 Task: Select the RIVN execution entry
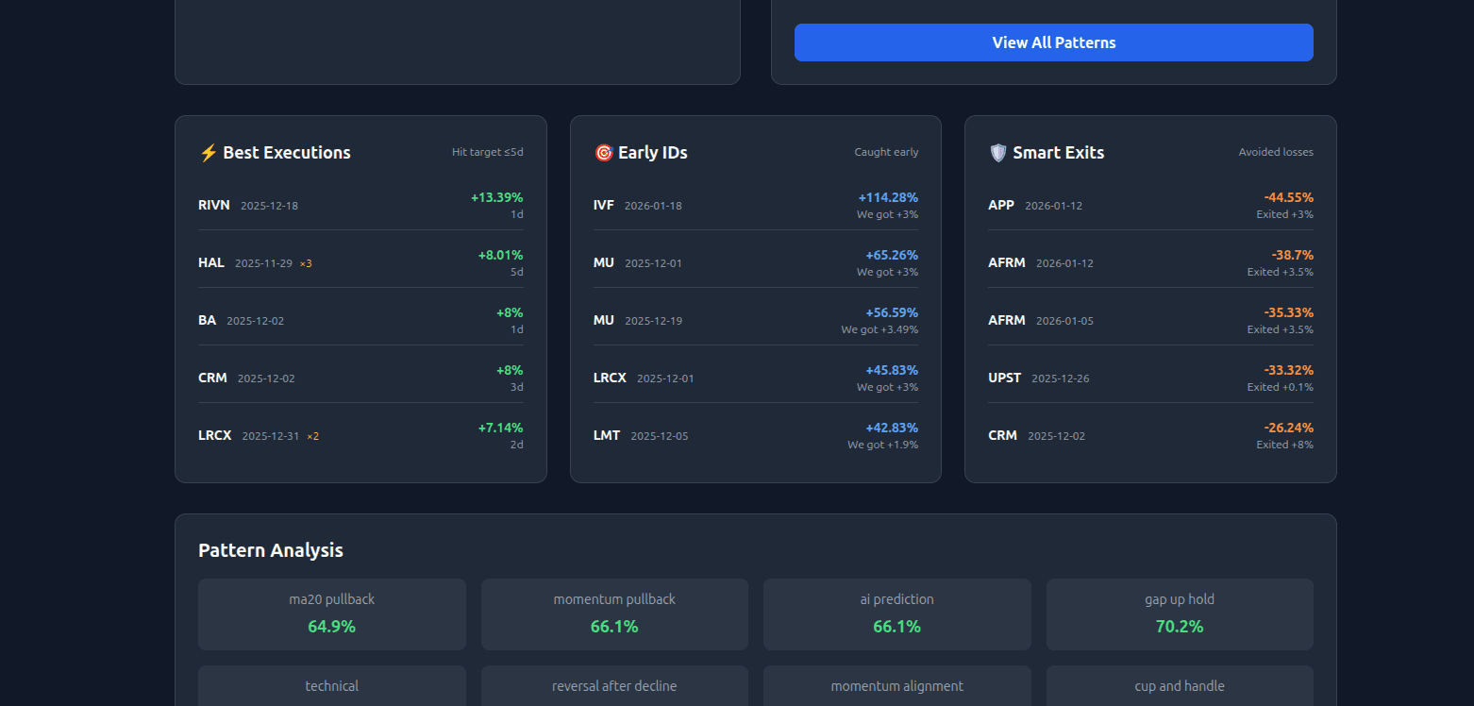[x=360, y=205]
